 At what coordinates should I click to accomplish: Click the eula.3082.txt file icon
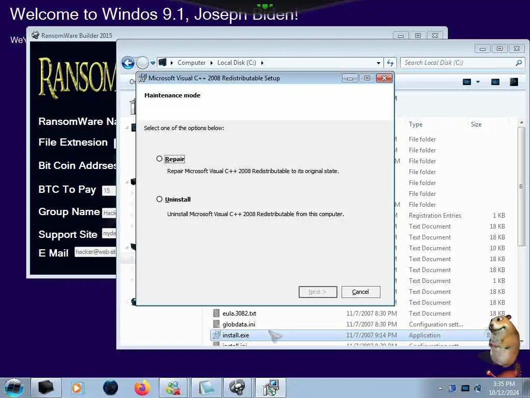click(216, 314)
